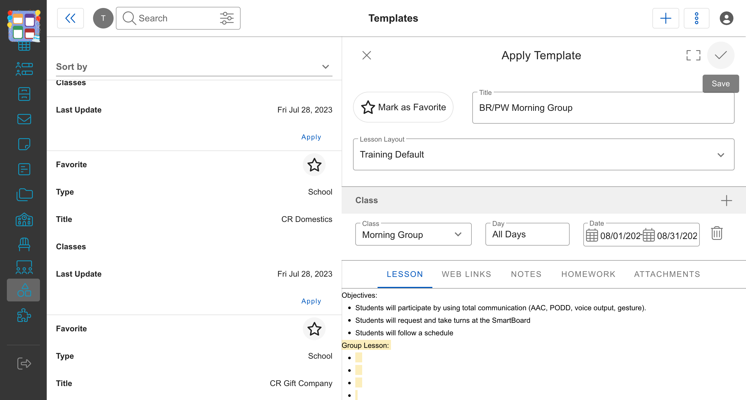Toggle Mark as Favorite

click(x=403, y=107)
